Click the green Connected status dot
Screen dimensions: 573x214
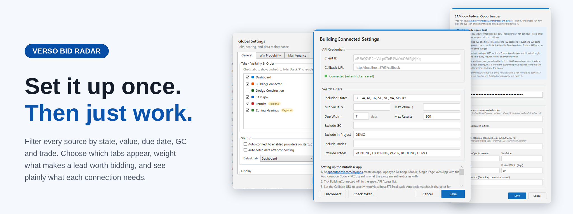[326, 76]
